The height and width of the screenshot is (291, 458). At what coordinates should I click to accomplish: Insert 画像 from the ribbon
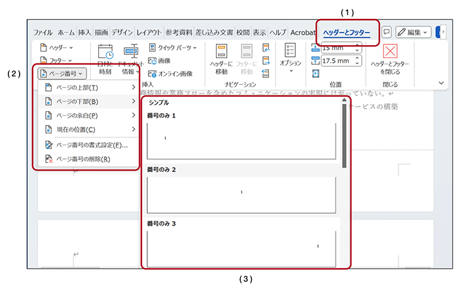160,61
